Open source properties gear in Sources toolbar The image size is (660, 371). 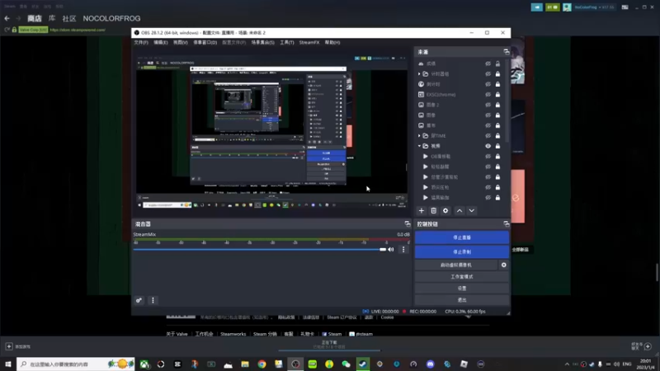tap(445, 211)
